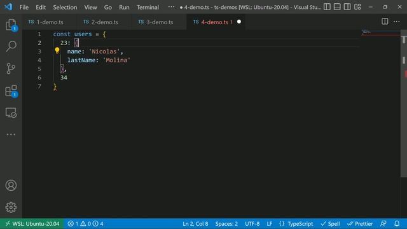The image size is (407, 229).
Task: Click the vertical scrollbar in editor
Action: pyautogui.click(x=404, y=104)
